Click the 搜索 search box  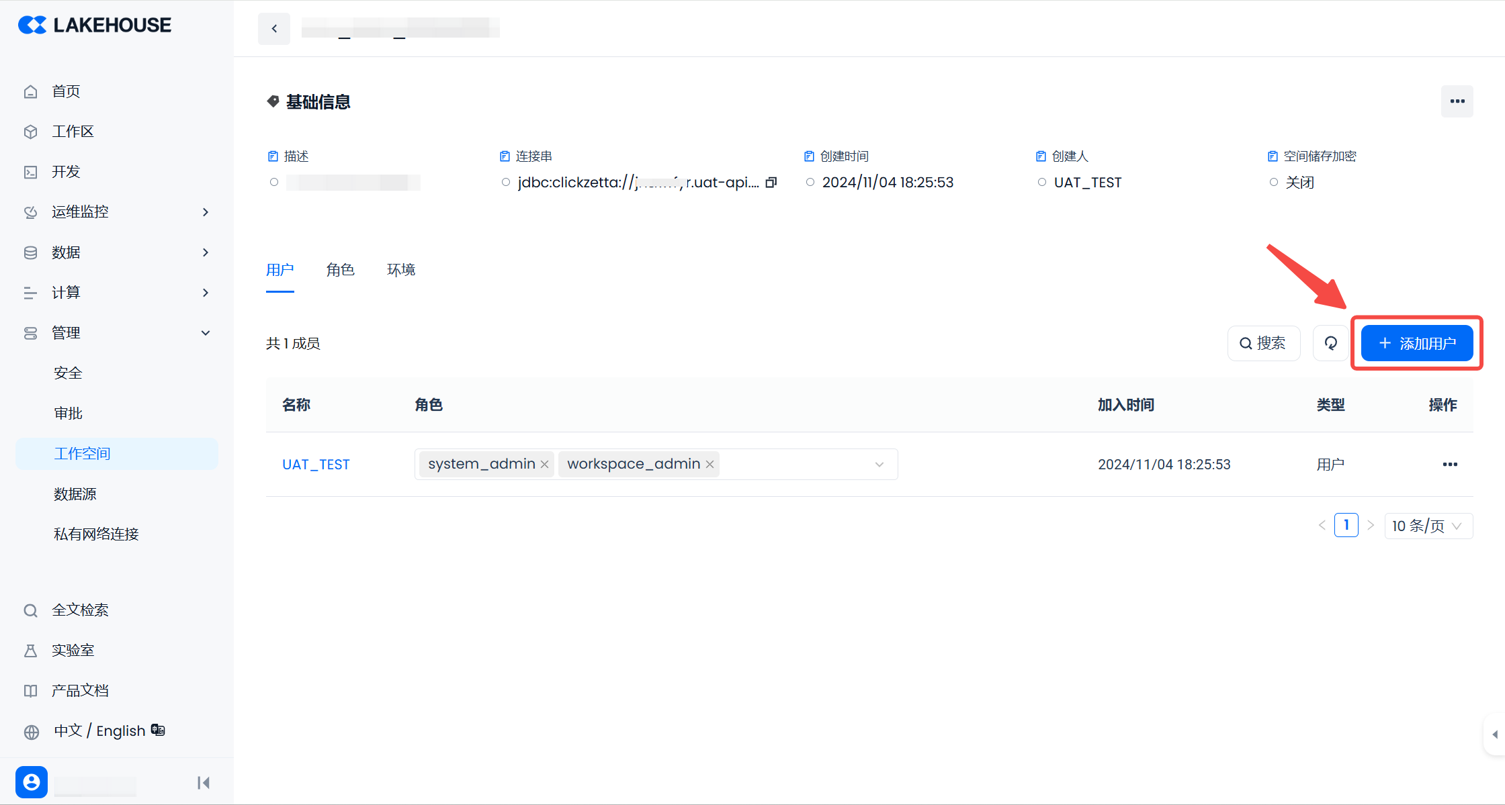pyautogui.click(x=1263, y=343)
